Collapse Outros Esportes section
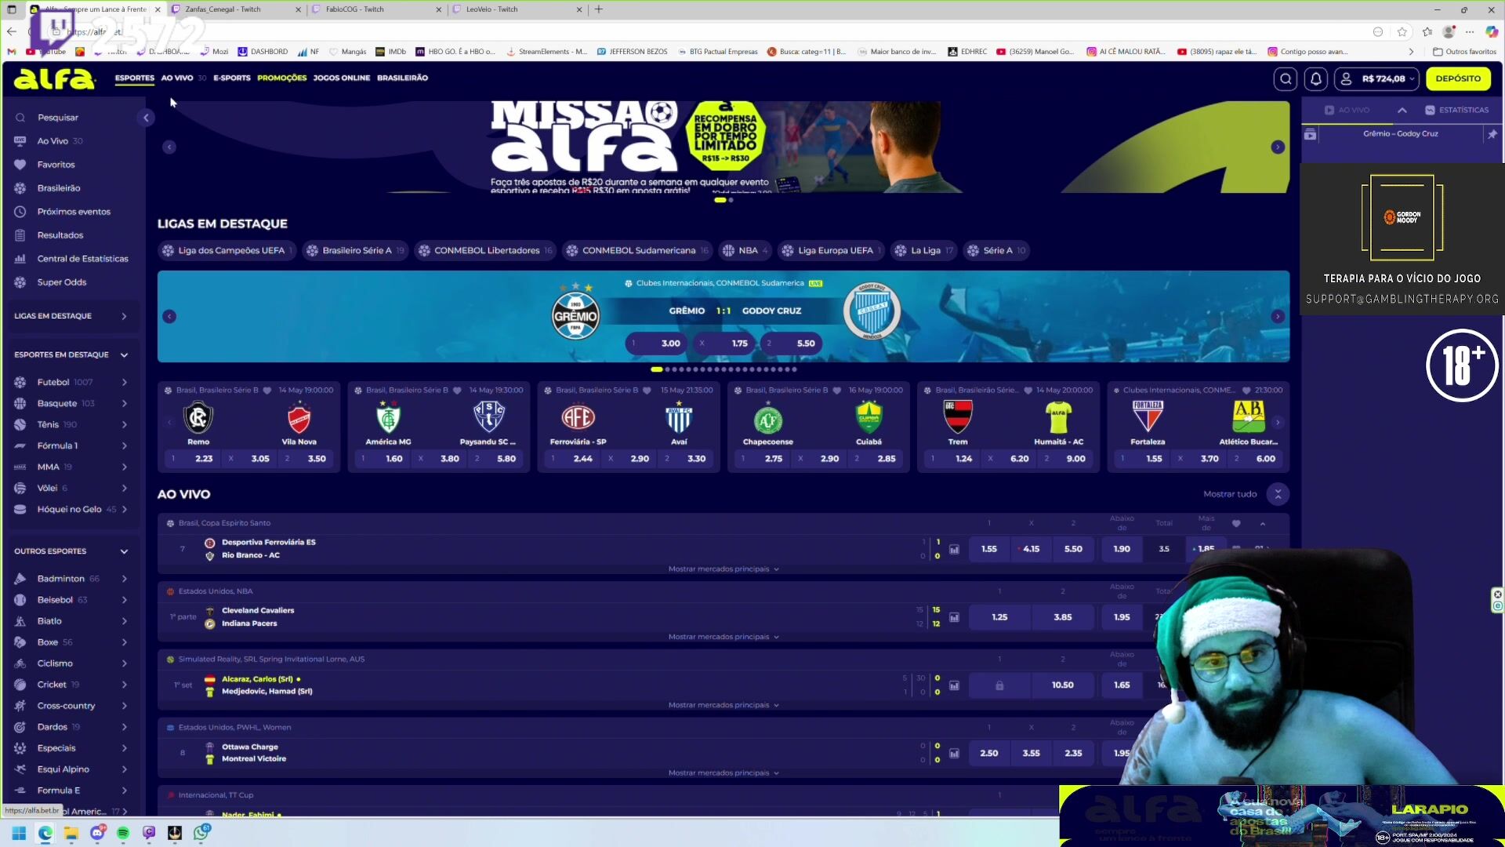This screenshot has height=847, width=1505. (124, 551)
